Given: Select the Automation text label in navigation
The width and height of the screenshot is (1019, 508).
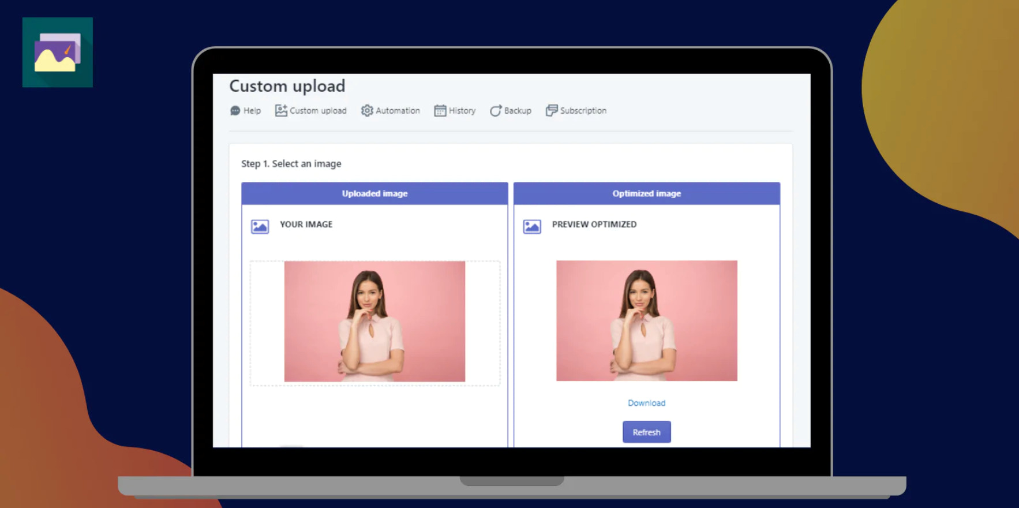Looking at the screenshot, I should point(398,111).
